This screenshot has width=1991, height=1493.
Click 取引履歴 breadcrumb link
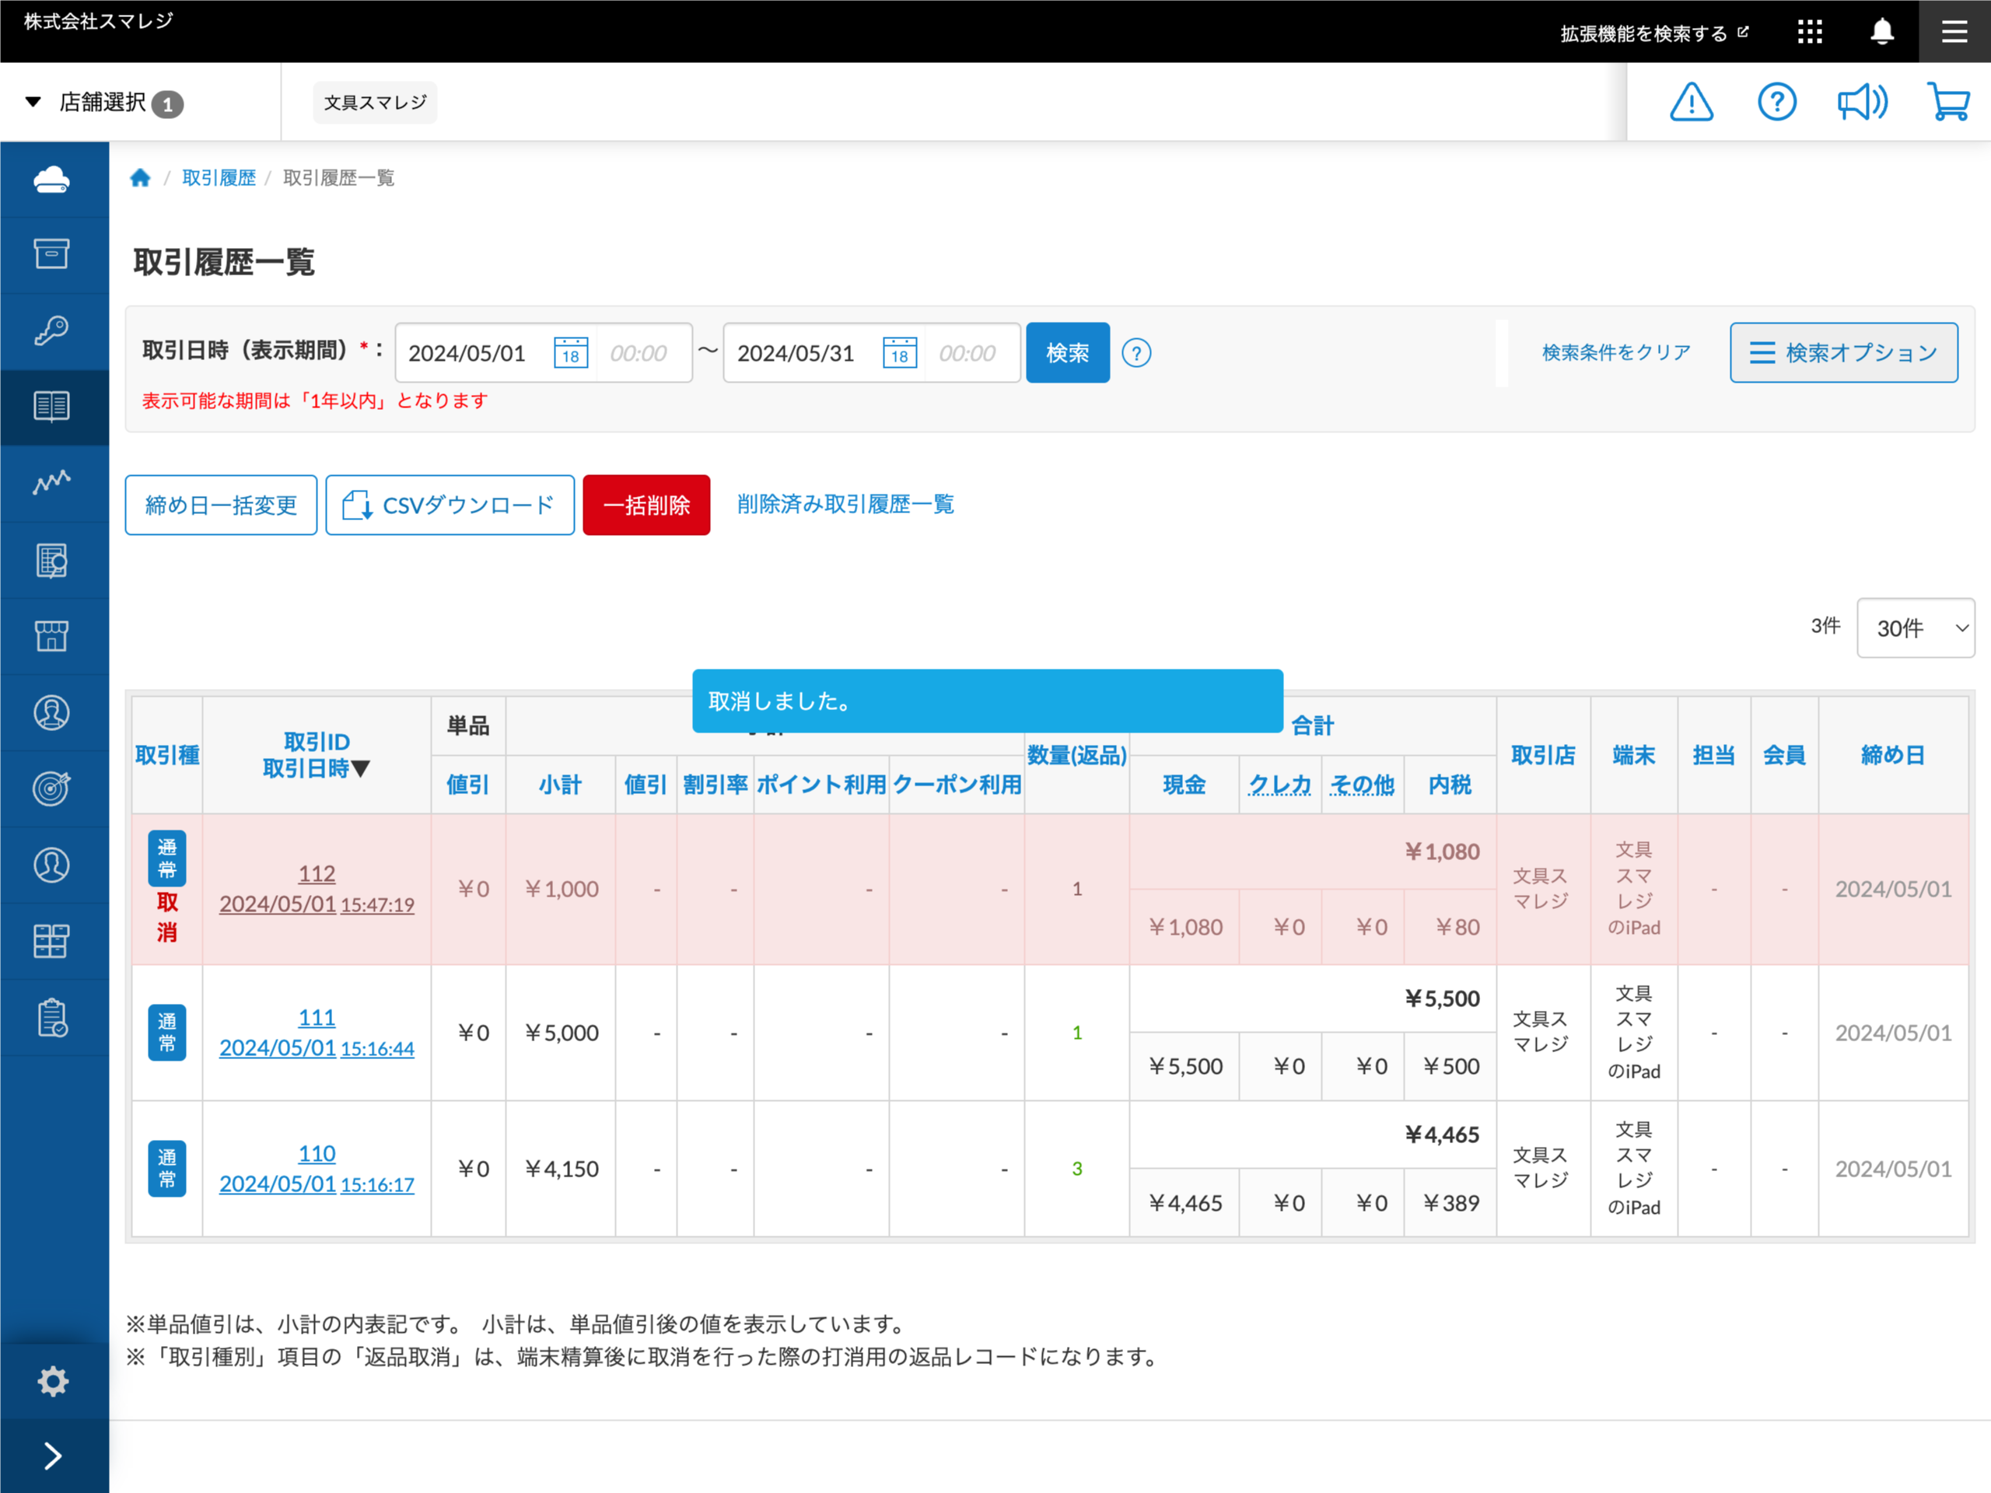click(x=219, y=177)
